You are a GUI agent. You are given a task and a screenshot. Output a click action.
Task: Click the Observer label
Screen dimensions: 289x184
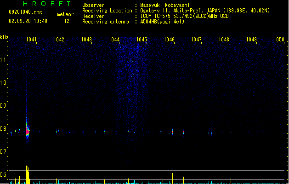pyautogui.click(x=93, y=5)
